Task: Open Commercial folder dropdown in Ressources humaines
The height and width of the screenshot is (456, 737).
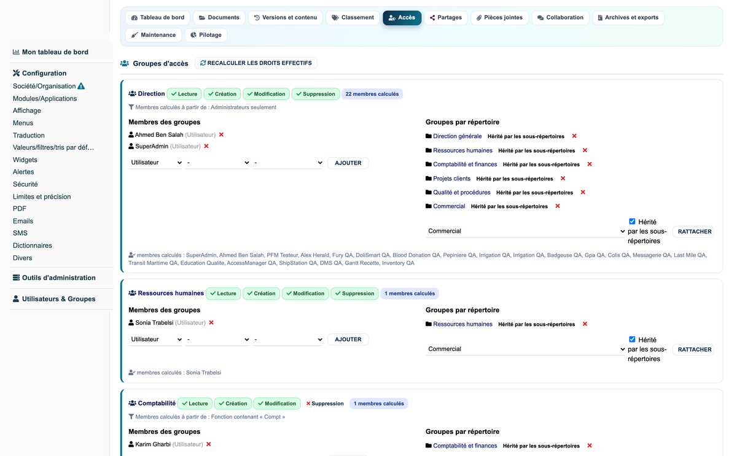Action: (526, 349)
